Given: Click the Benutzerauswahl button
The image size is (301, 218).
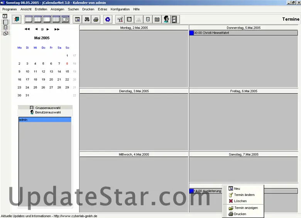Looking at the screenshot, I should pos(45,112).
